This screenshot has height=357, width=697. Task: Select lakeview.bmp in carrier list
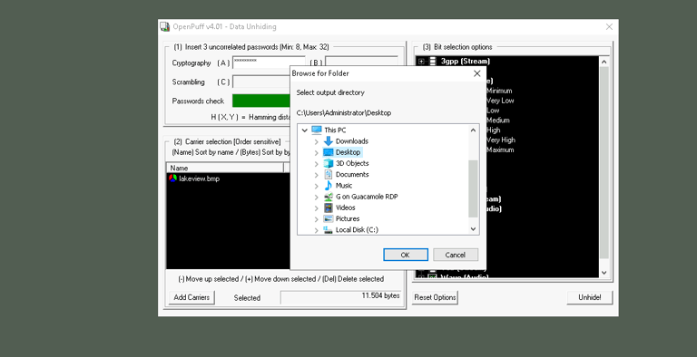pyautogui.click(x=199, y=178)
